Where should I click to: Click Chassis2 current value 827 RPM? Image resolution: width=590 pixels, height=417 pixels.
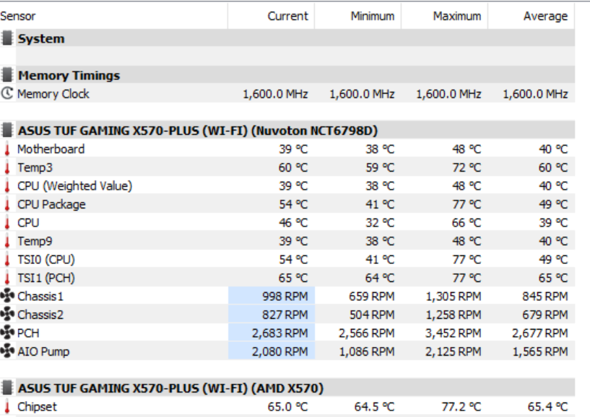(x=285, y=315)
